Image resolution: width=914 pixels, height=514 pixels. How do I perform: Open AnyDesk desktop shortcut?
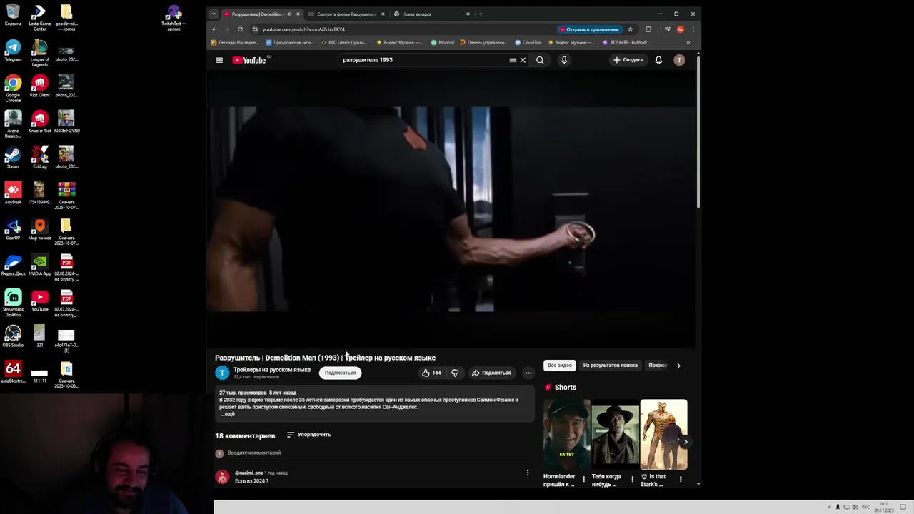(x=13, y=193)
